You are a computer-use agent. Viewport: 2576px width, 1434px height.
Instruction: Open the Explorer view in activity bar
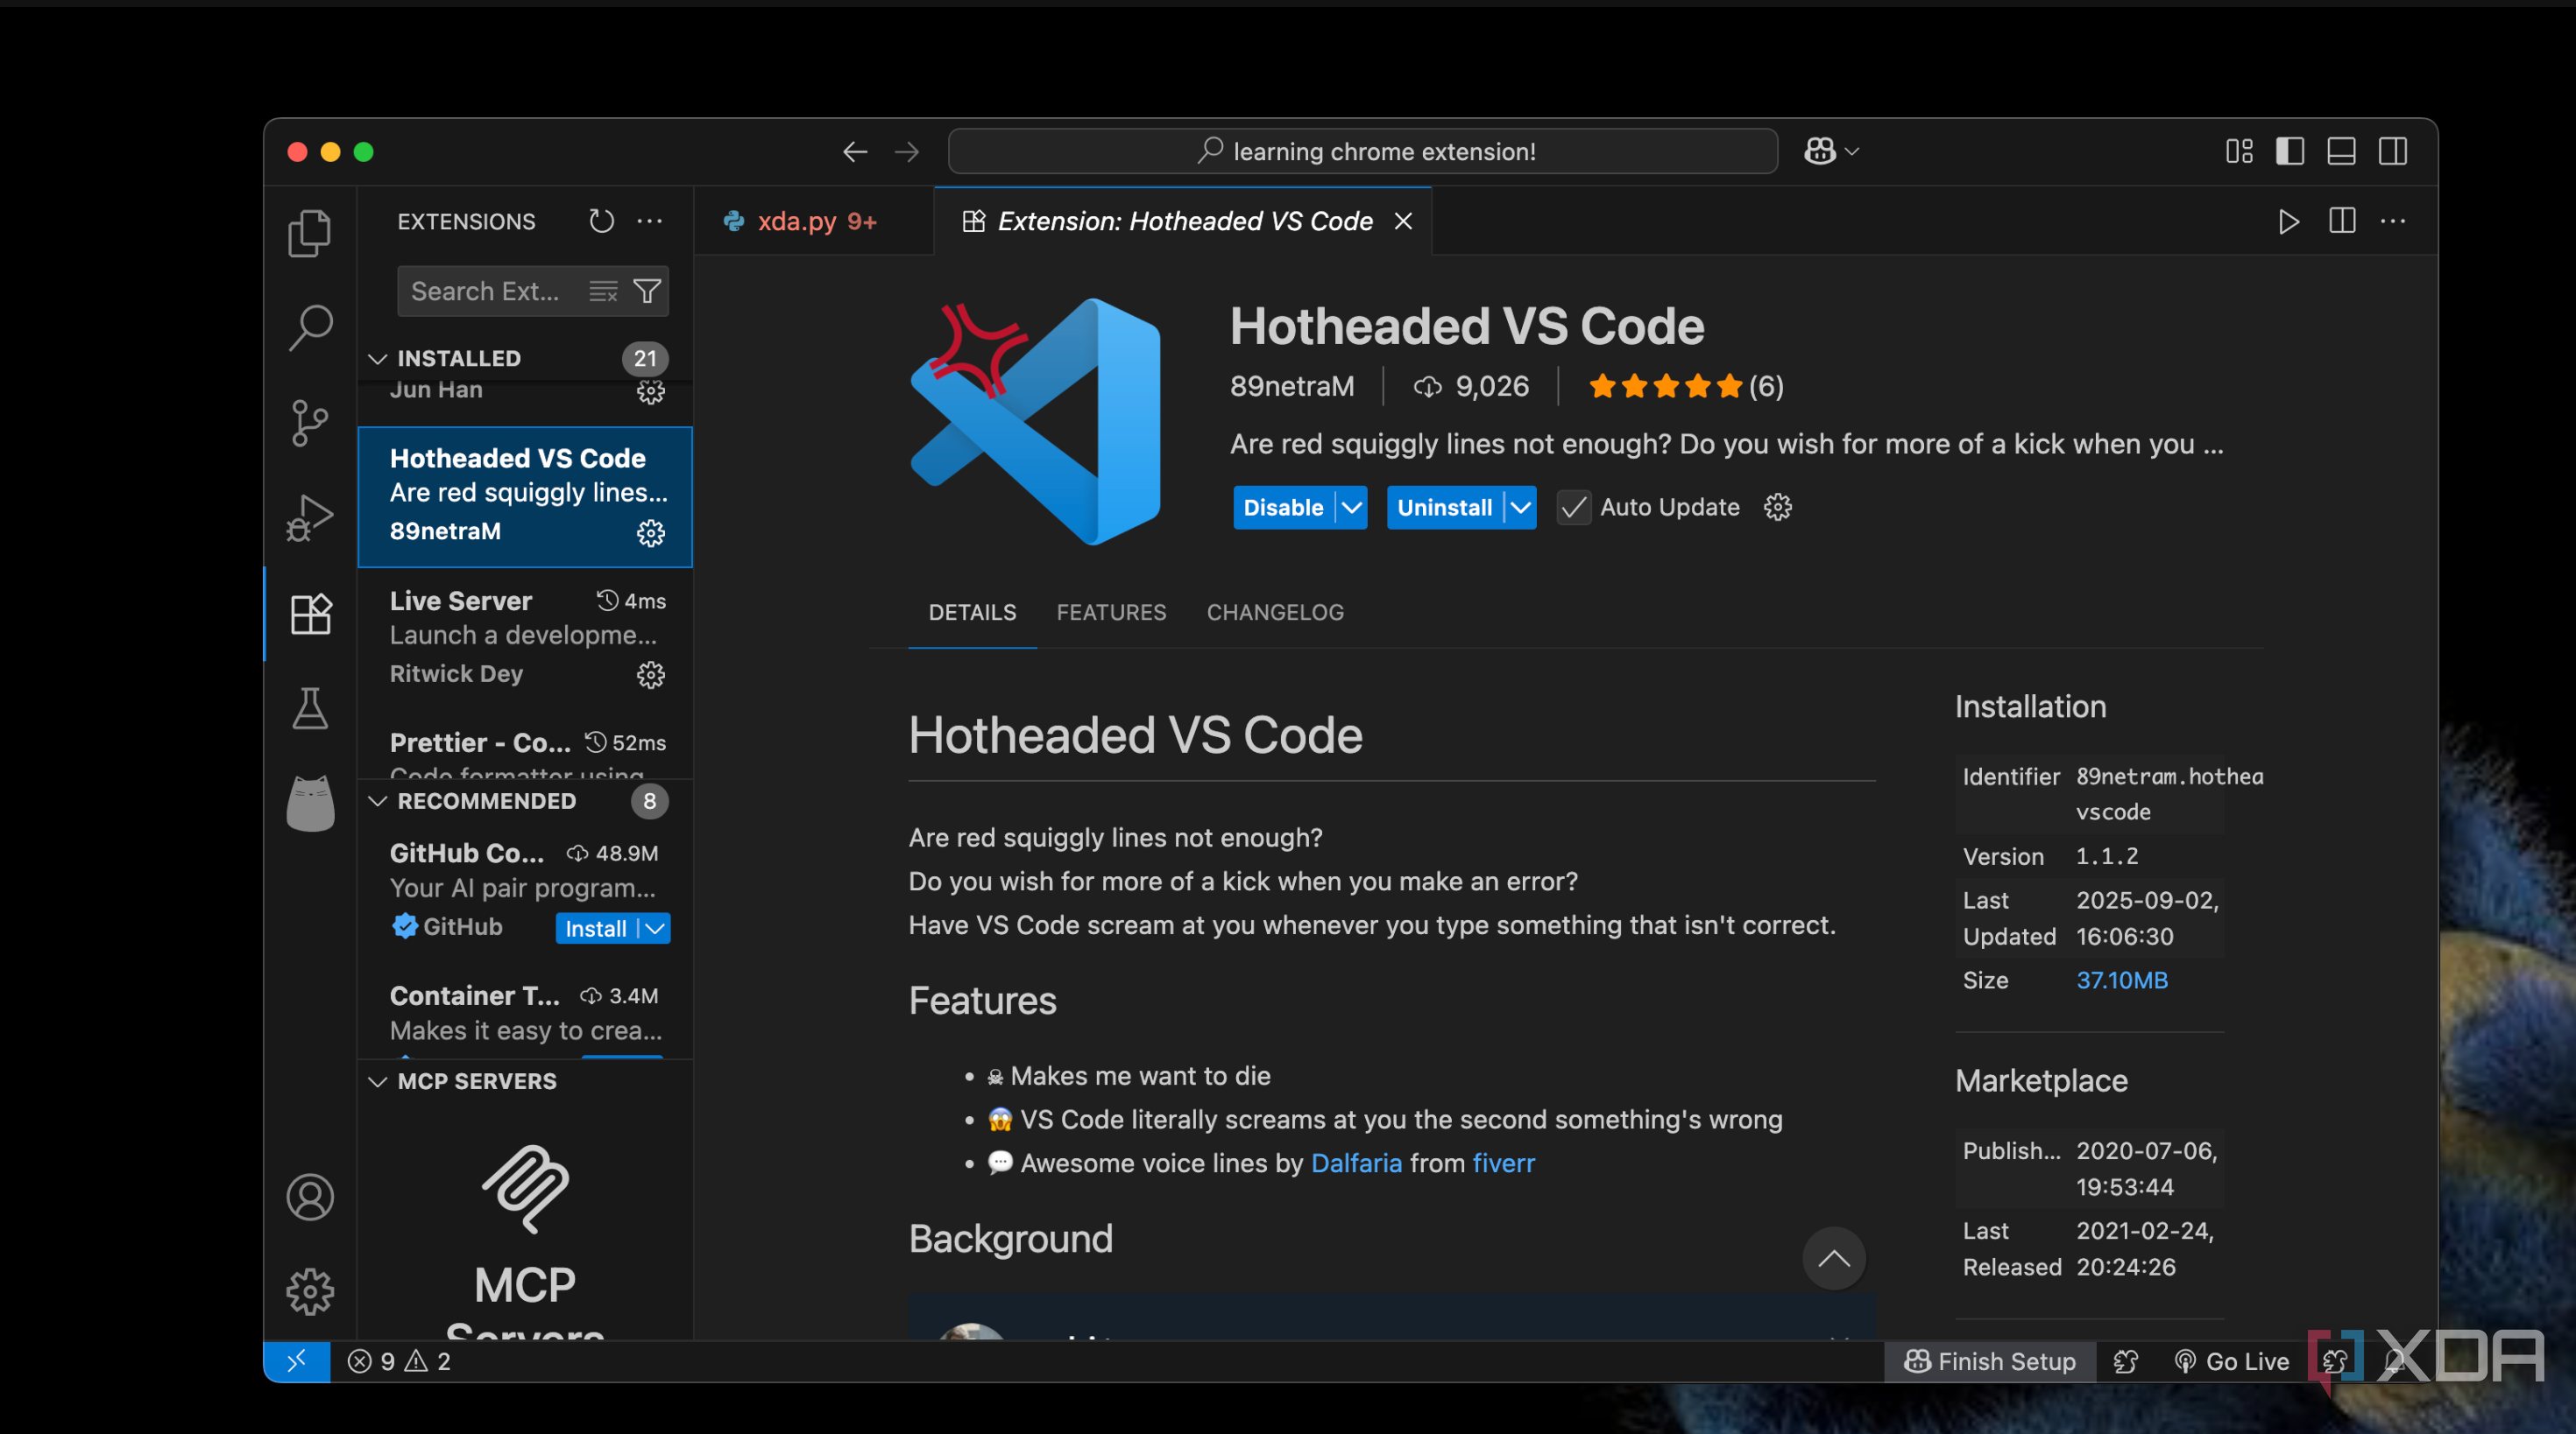pyautogui.click(x=310, y=233)
